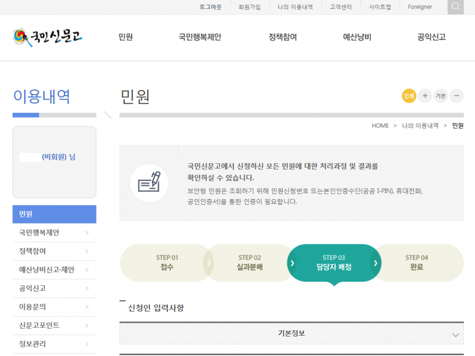The image size is (475, 356).
Task: Open 국민행복제안 in the left sidebar
Action: point(39,233)
